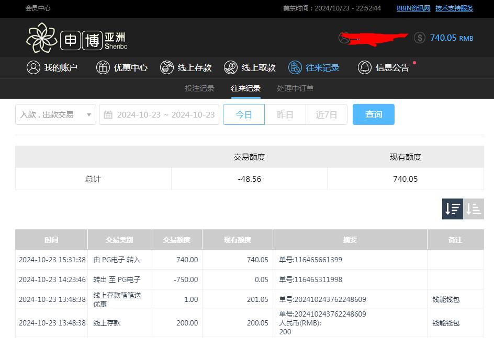Enable the 近7日 date range filter
The height and width of the screenshot is (338, 494).
pyautogui.click(x=326, y=114)
